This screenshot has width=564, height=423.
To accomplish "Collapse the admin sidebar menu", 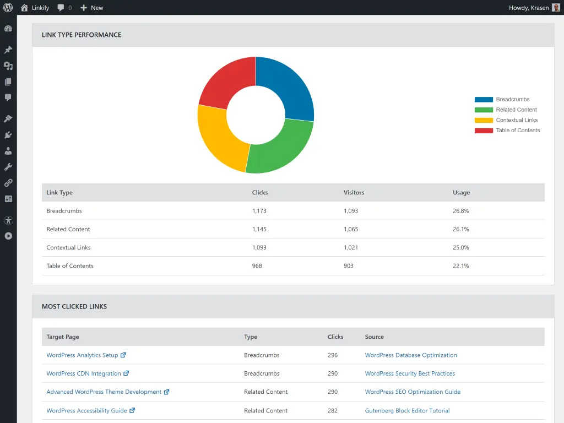I will pos(8,236).
